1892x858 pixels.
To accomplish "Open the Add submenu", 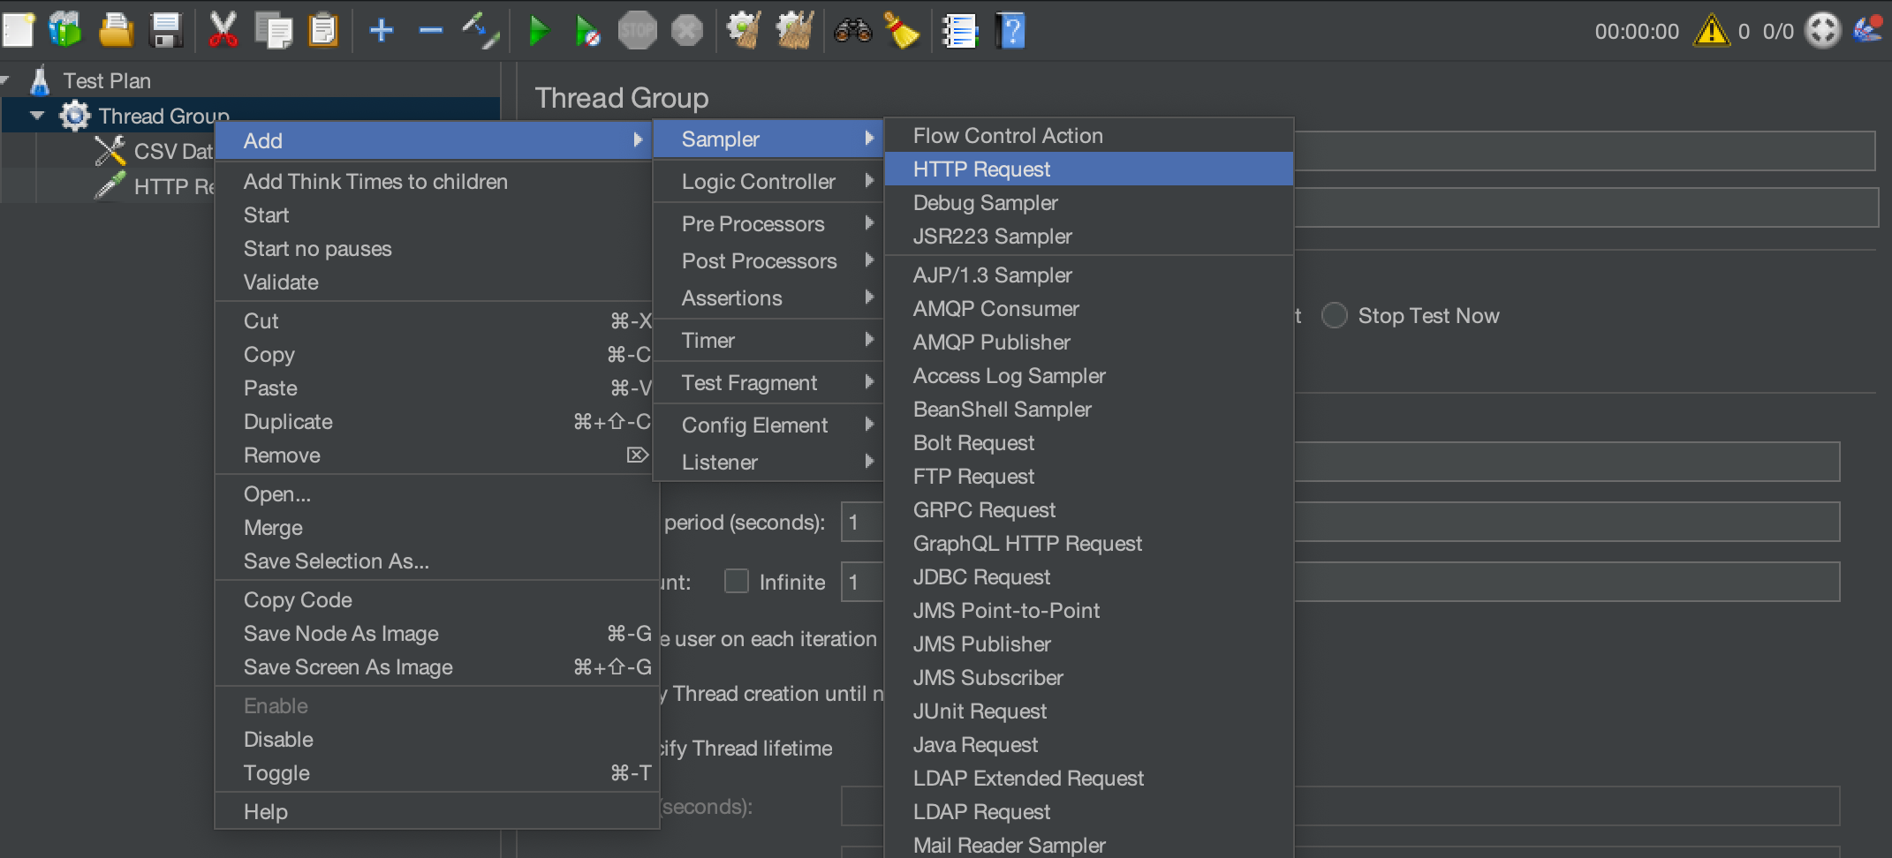I will [435, 140].
